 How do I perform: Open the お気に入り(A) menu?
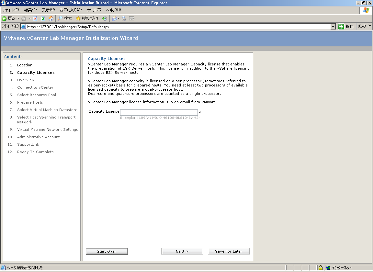(71, 10)
